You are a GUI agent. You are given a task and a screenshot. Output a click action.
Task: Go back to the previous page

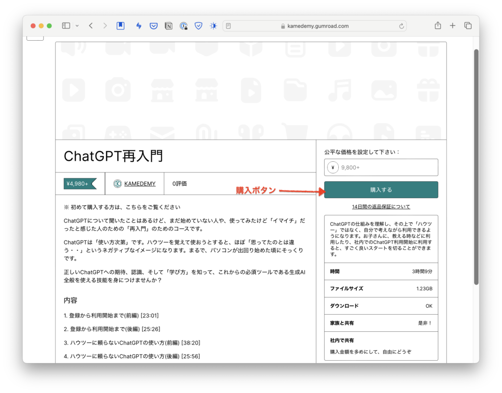91,26
